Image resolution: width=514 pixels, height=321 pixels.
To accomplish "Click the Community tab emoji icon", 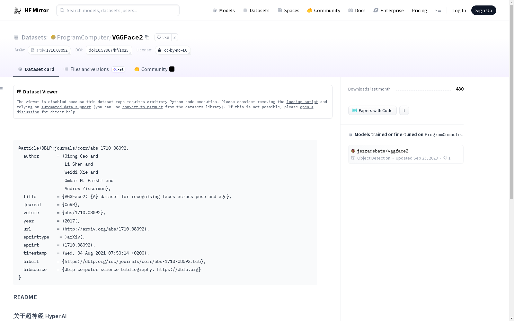I will (x=137, y=69).
